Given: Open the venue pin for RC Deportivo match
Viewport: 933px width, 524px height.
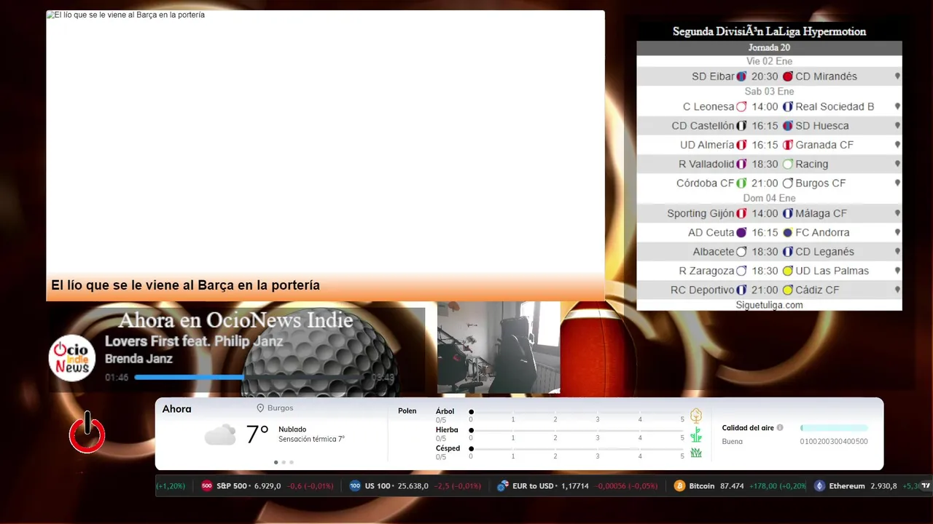Looking at the screenshot, I should click(897, 290).
